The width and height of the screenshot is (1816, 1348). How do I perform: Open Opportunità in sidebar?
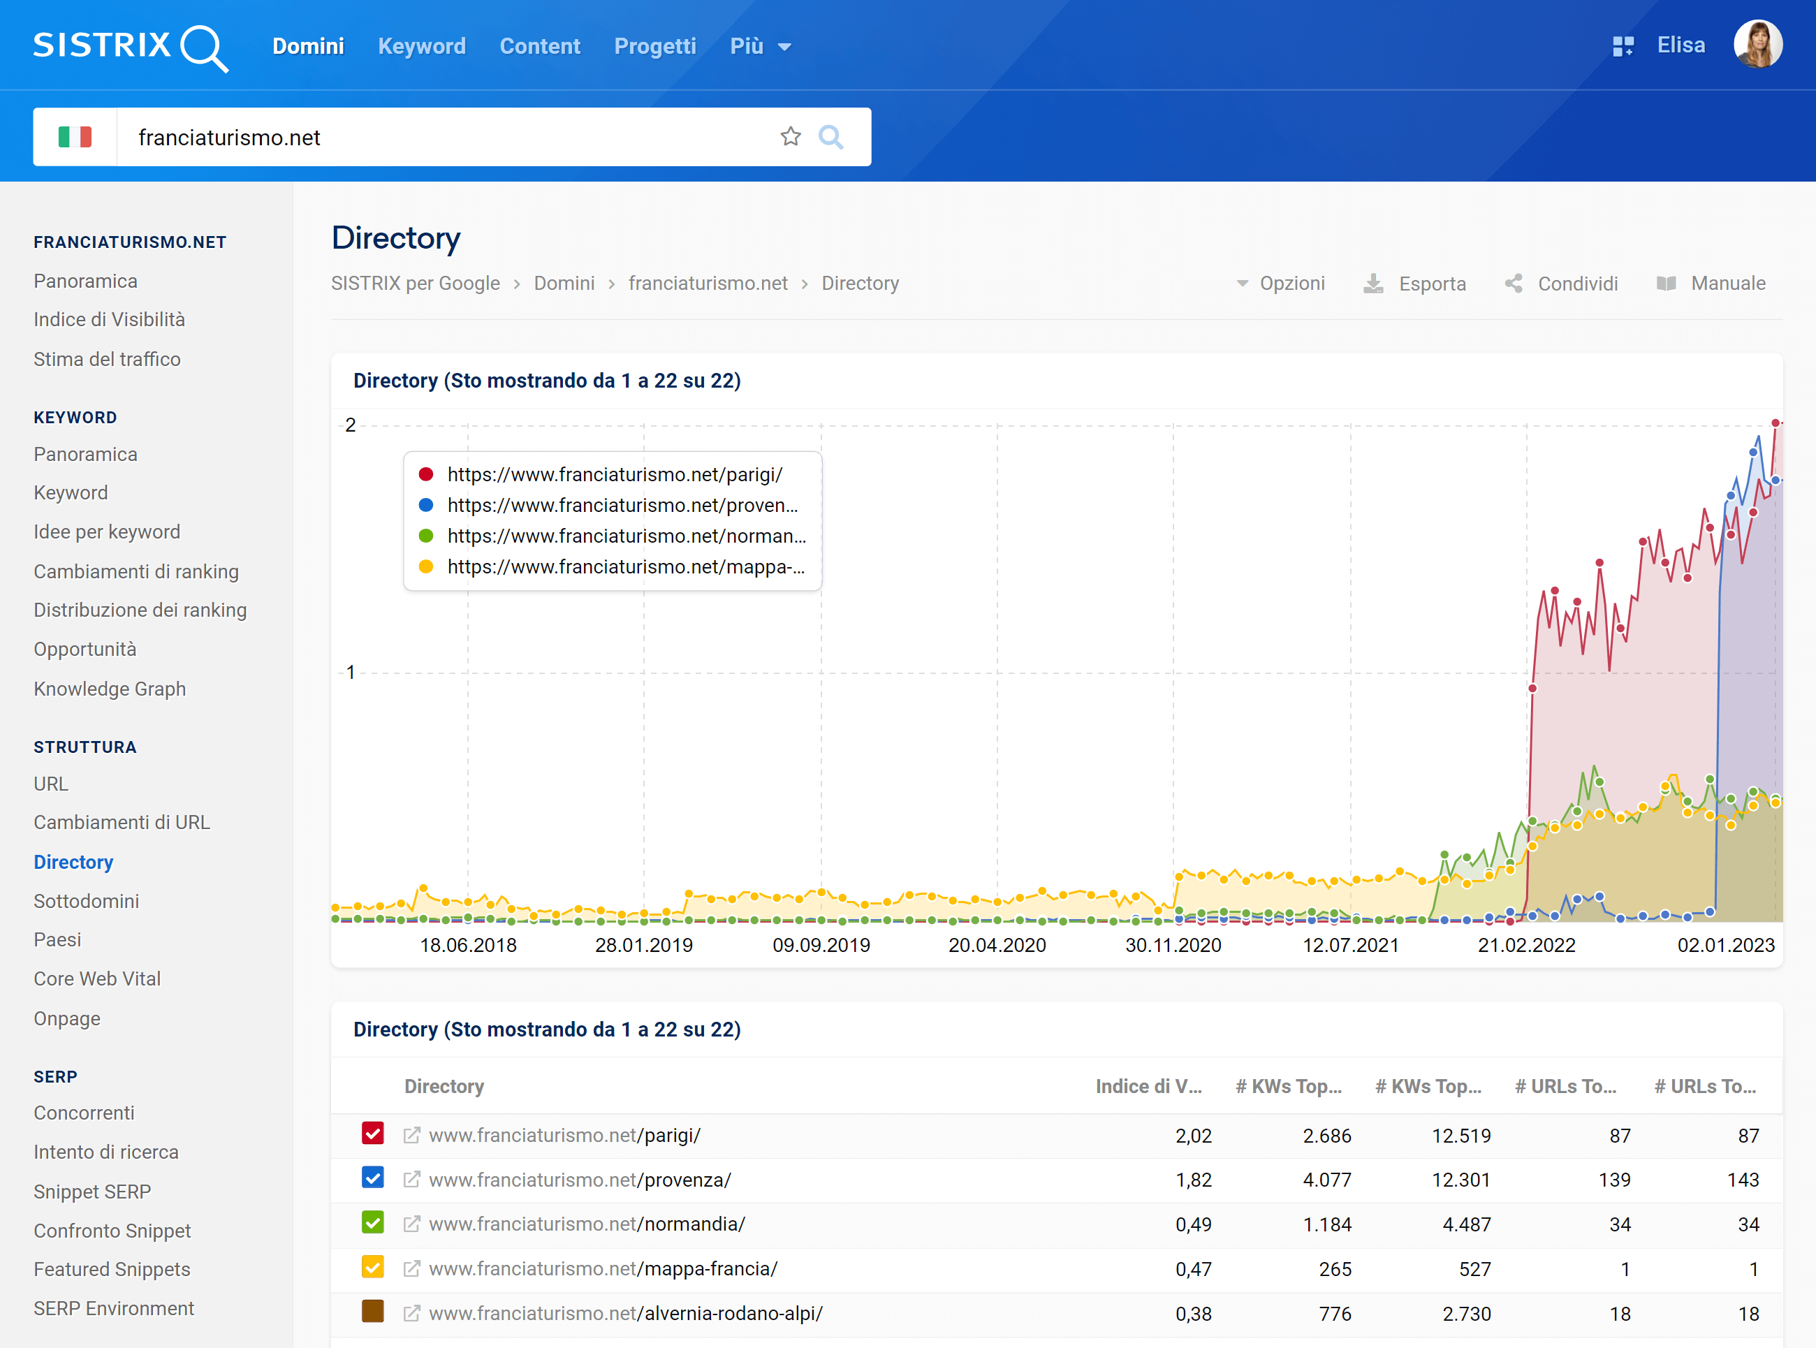(x=85, y=650)
